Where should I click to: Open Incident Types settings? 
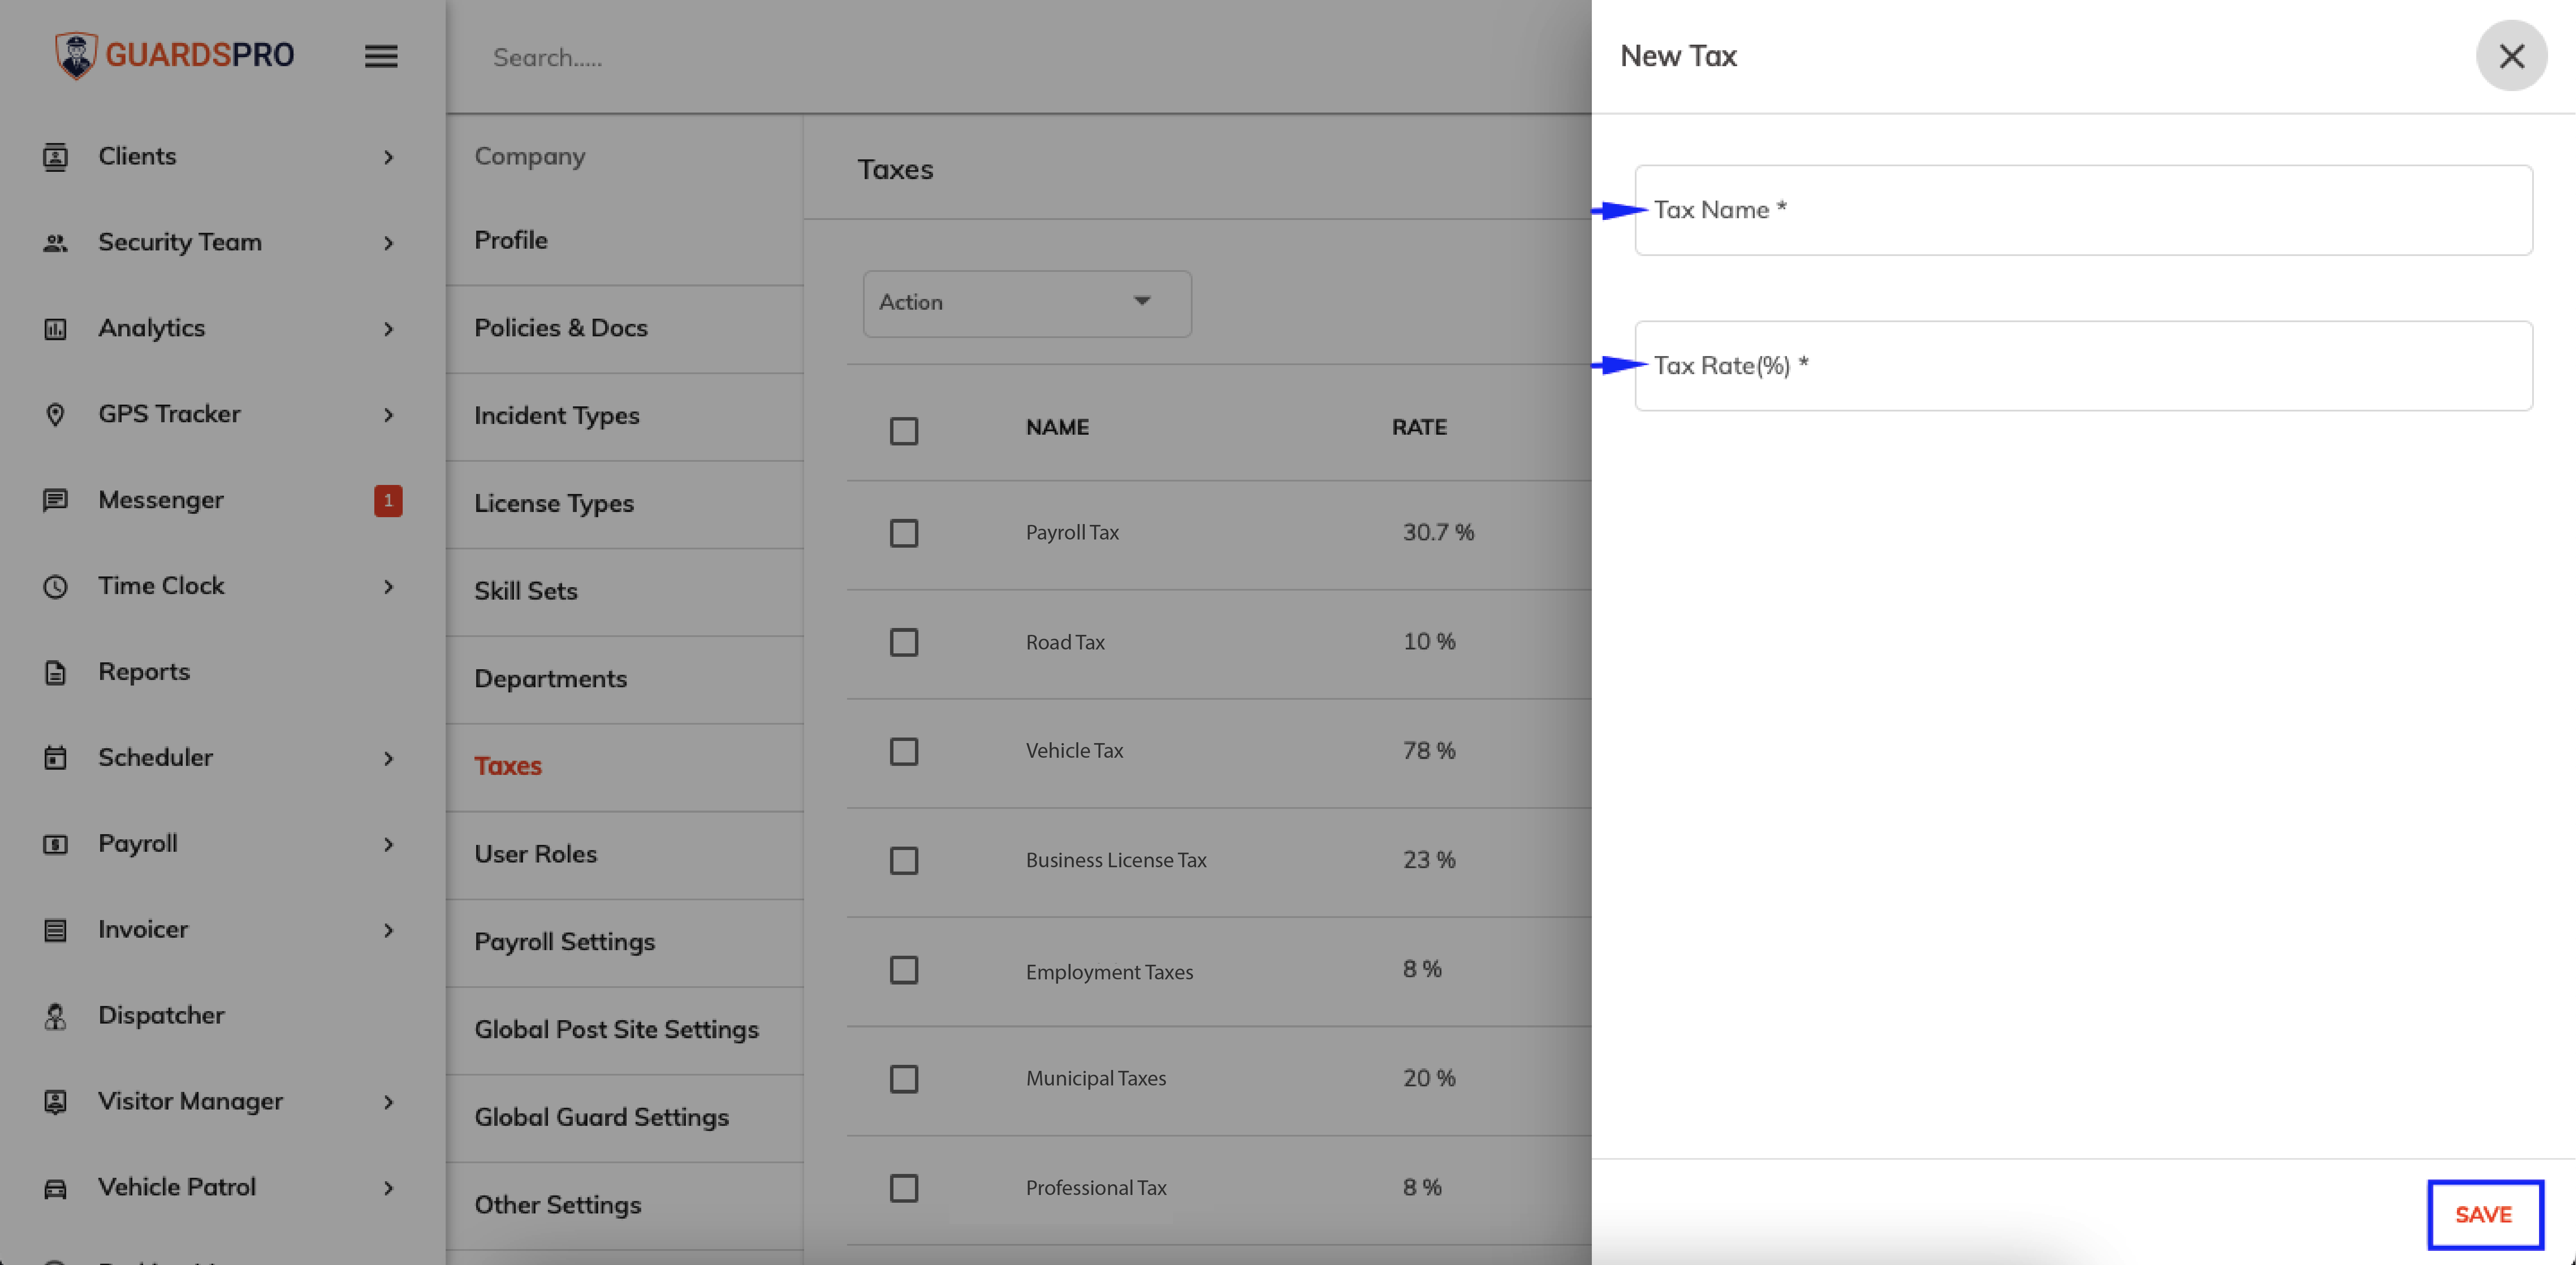625,417
